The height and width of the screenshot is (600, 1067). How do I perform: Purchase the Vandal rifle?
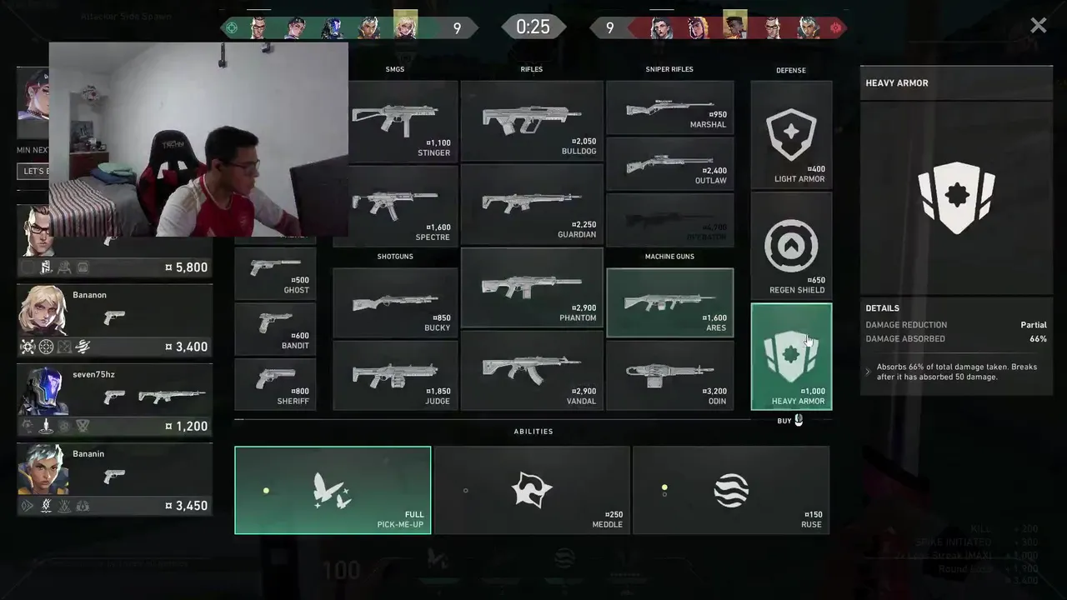pos(532,371)
